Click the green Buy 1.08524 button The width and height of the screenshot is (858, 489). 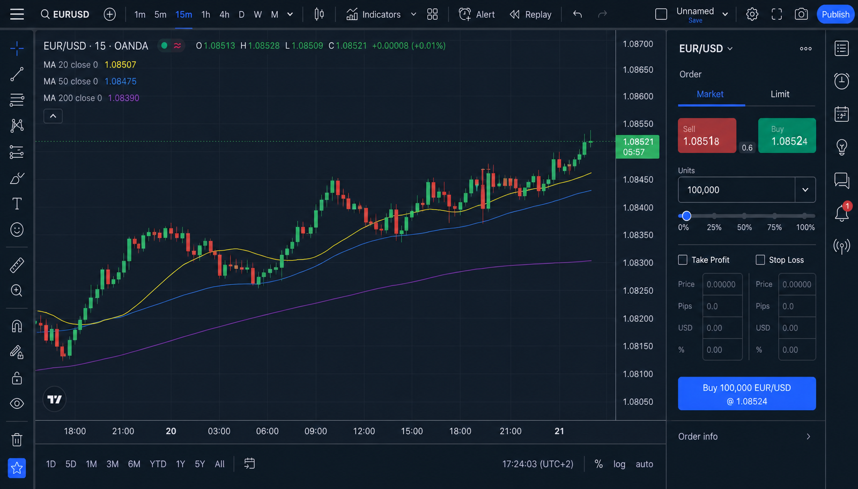(x=787, y=136)
